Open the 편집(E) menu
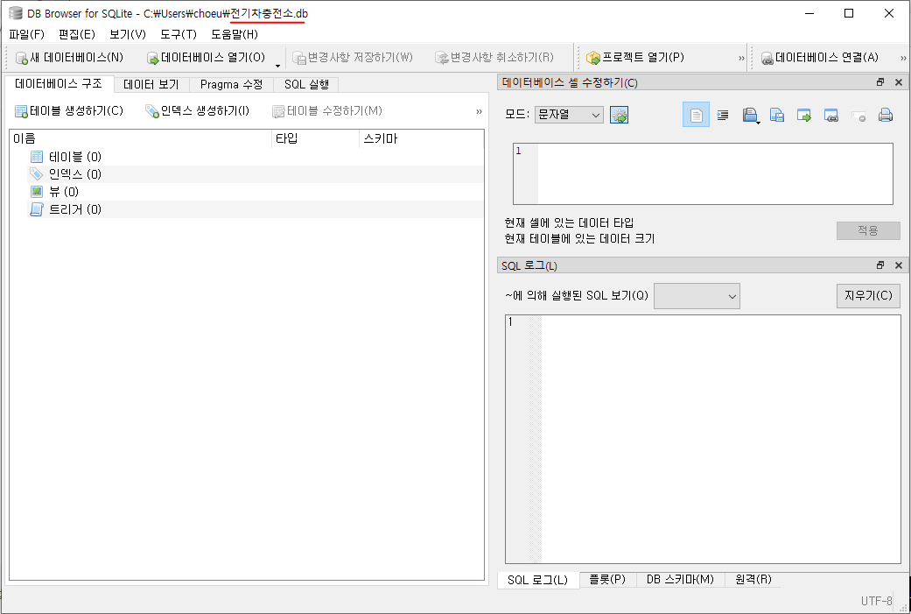 click(x=77, y=34)
